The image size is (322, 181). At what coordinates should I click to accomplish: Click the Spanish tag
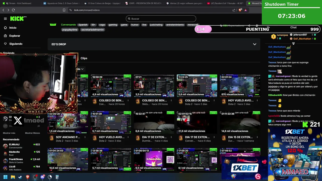pyautogui.click(x=83, y=25)
